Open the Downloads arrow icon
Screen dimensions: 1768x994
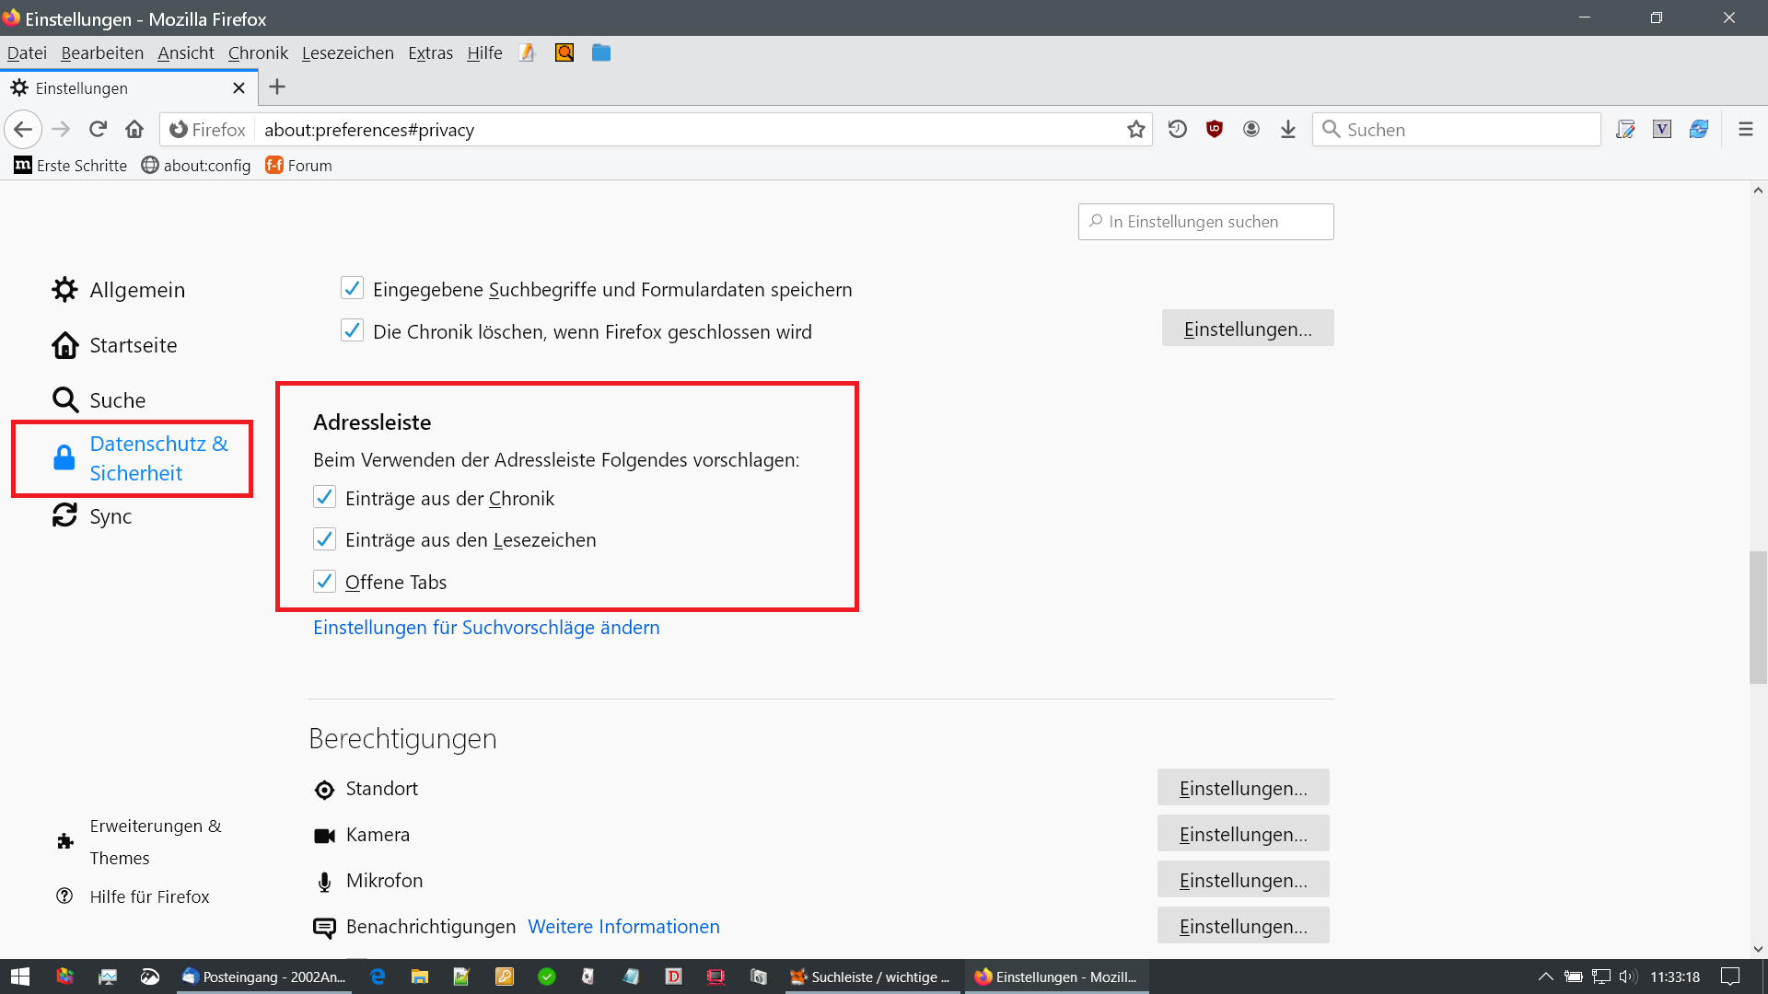1287,130
